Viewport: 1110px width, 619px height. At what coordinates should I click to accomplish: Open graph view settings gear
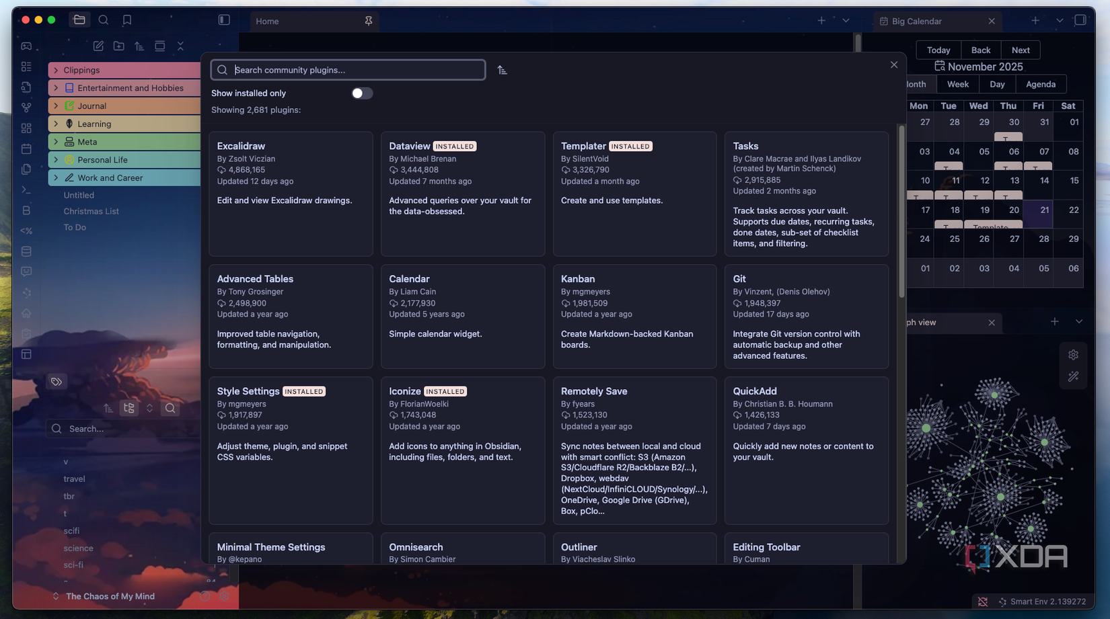coord(1073,355)
